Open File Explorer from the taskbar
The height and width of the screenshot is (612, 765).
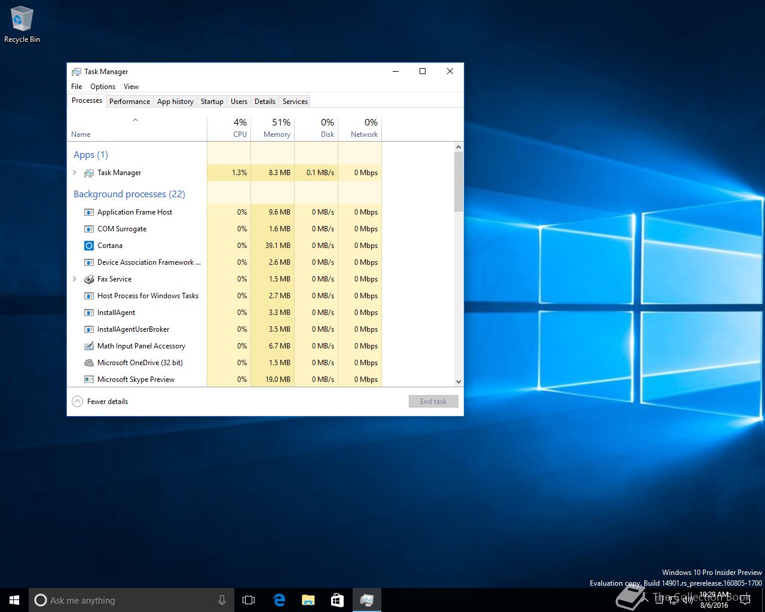(308, 600)
